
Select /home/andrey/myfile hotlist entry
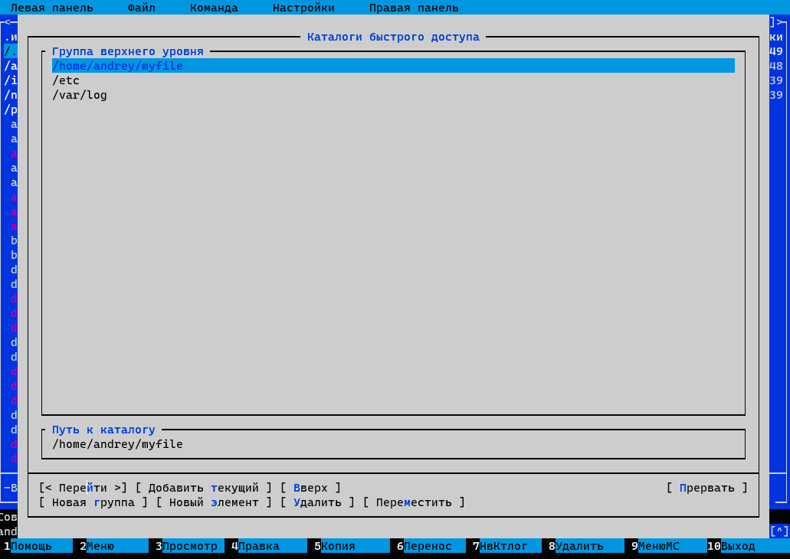pyautogui.click(x=393, y=65)
